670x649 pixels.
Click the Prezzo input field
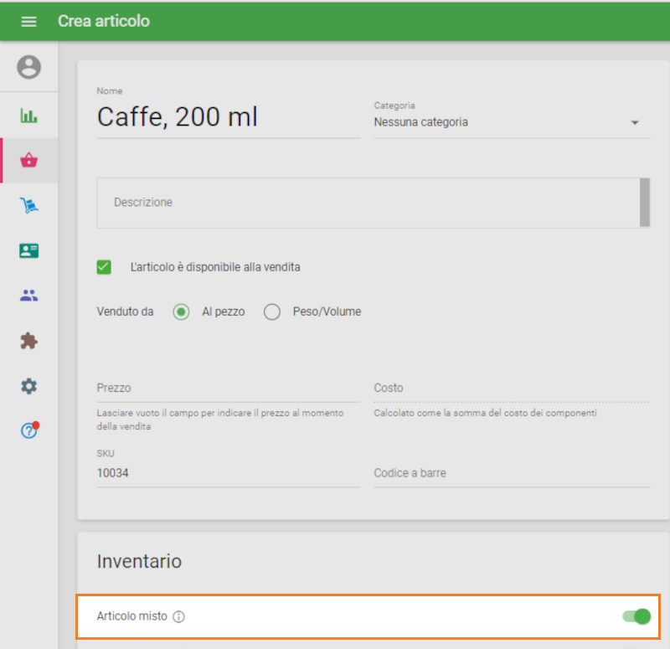(228, 389)
